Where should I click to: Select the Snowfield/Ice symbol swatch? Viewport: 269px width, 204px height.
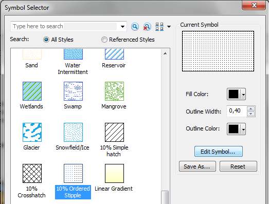pyautogui.click(x=73, y=133)
